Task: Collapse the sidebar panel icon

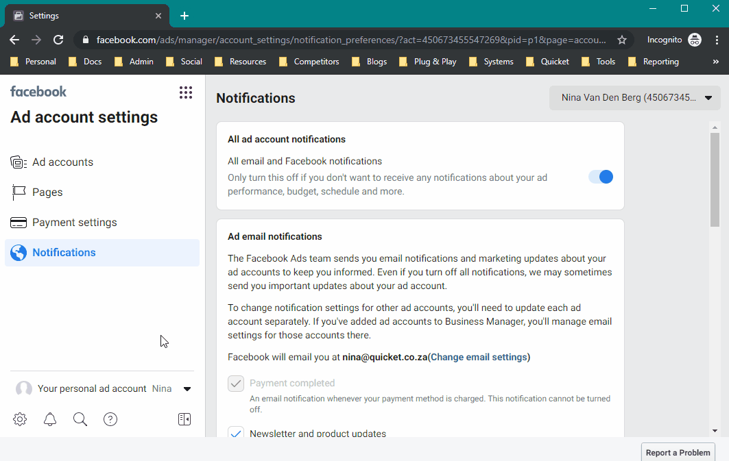Action: point(184,419)
